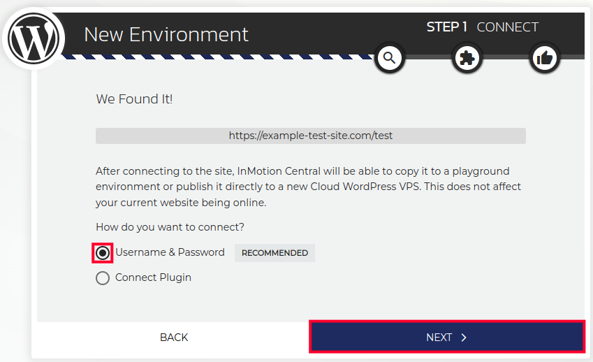The image size is (593, 362).
Task: Click the "Connect Plugin" option label
Action: [153, 277]
